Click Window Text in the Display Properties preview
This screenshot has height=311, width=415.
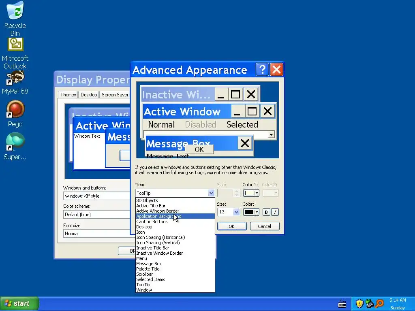87,136
